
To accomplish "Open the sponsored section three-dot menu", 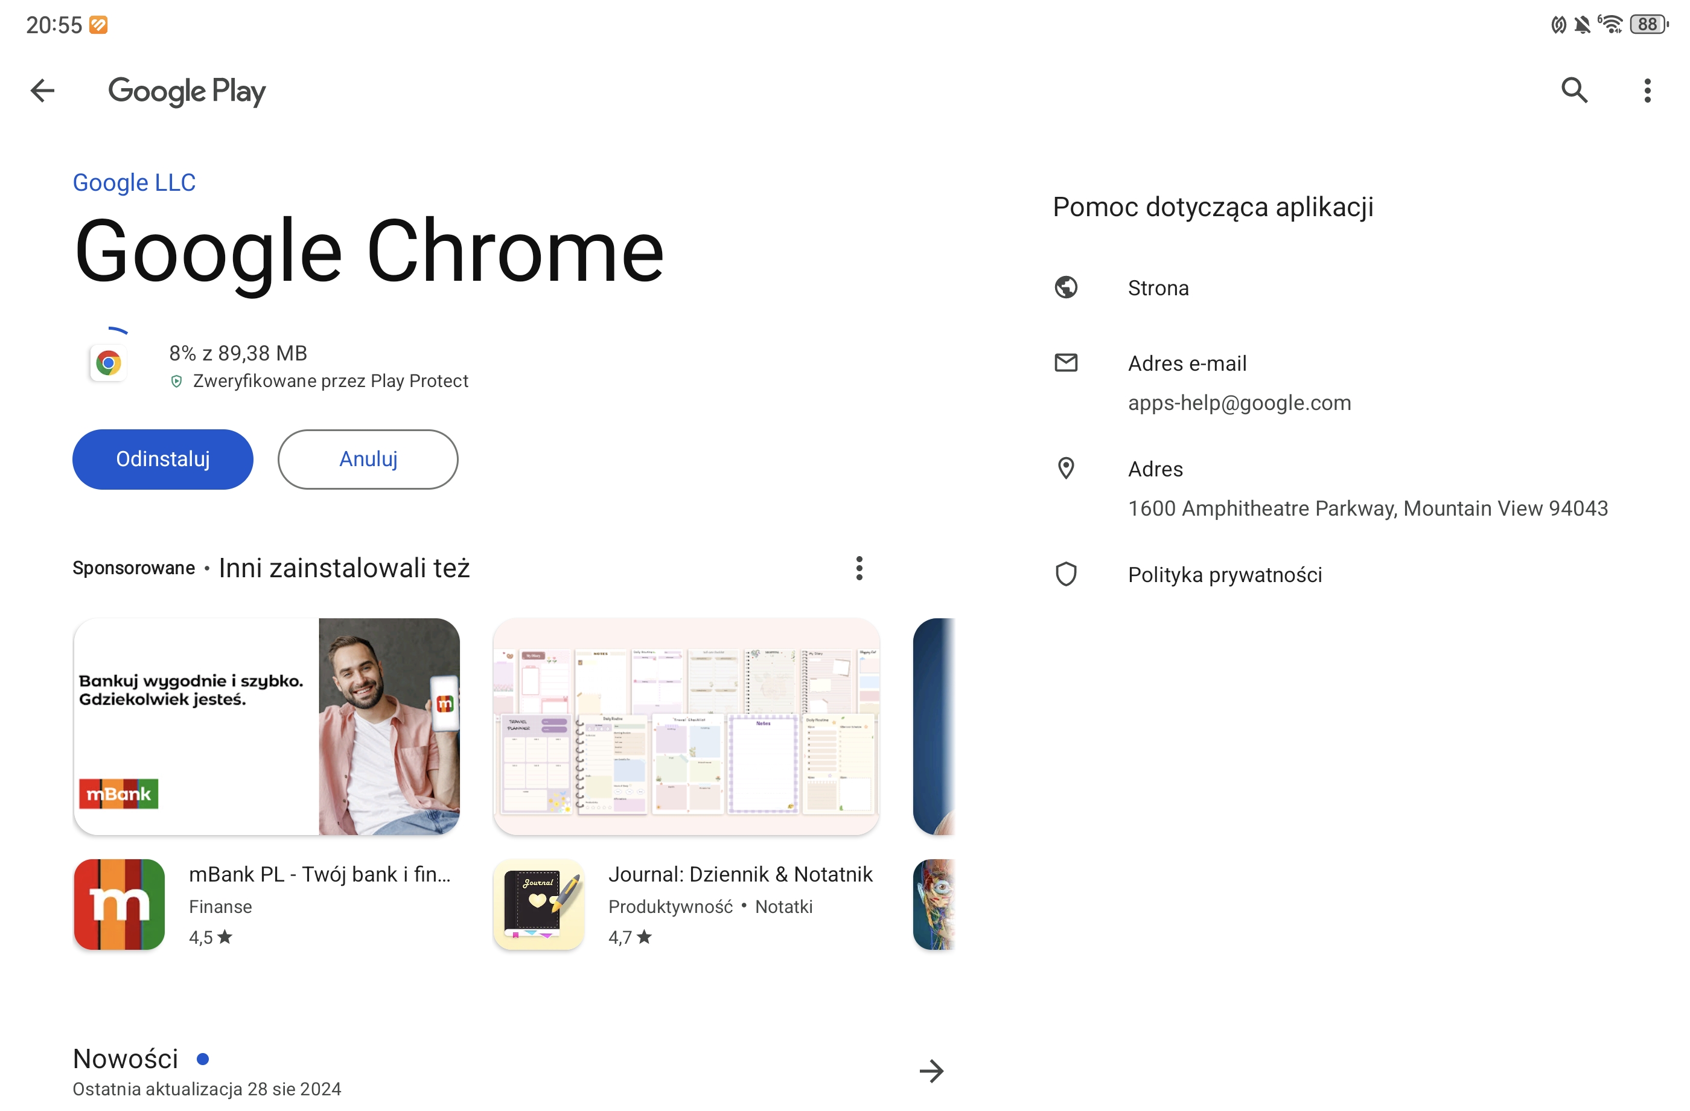I will click(x=859, y=568).
